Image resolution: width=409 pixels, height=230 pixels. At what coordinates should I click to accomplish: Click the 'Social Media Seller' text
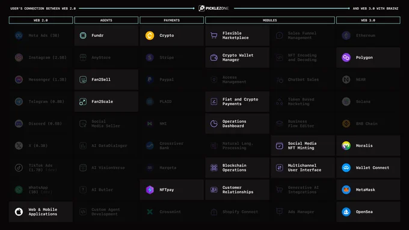click(x=106, y=123)
